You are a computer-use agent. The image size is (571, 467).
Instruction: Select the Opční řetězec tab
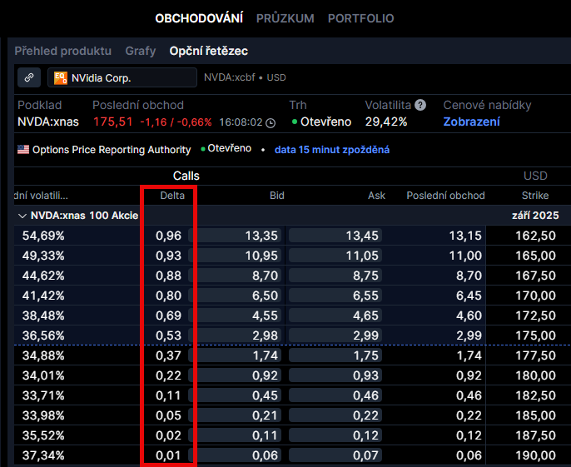coord(209,51)
